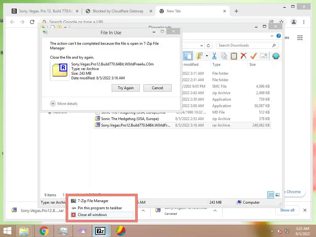The height and width of the screenshot is (237, 316).
Task: Click the blue shell icon in Explorer toolbar
Action: pyautogui.click(x=276, y=56)
